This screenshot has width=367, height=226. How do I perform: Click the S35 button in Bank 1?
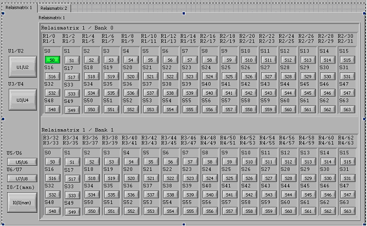tap(112, 195)
